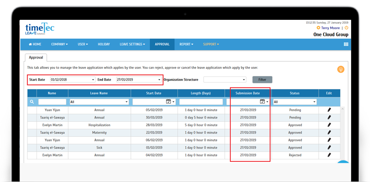Click start date 22/01/2019 cell
The width and height of the screenshot is (370, 182).
(154, 133)
